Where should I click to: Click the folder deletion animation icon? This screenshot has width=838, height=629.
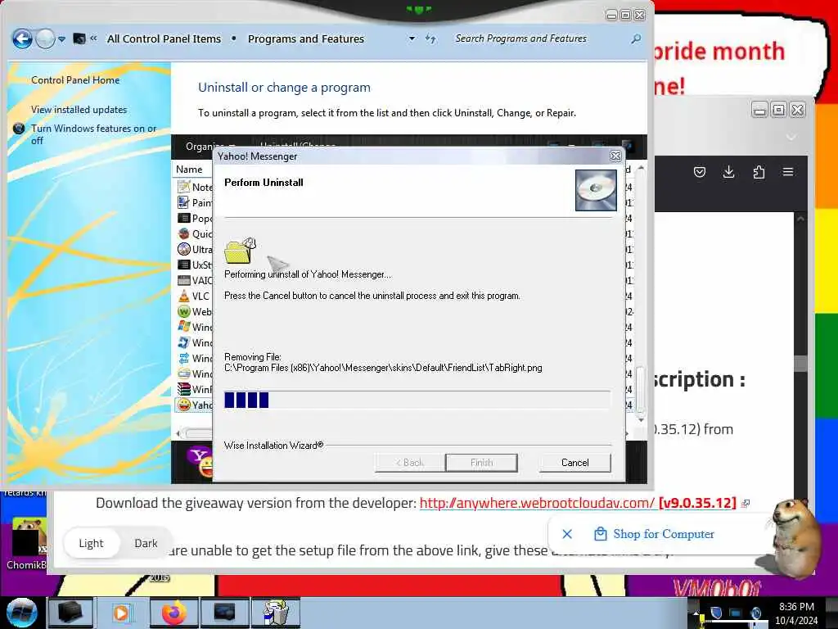point(240,251)
